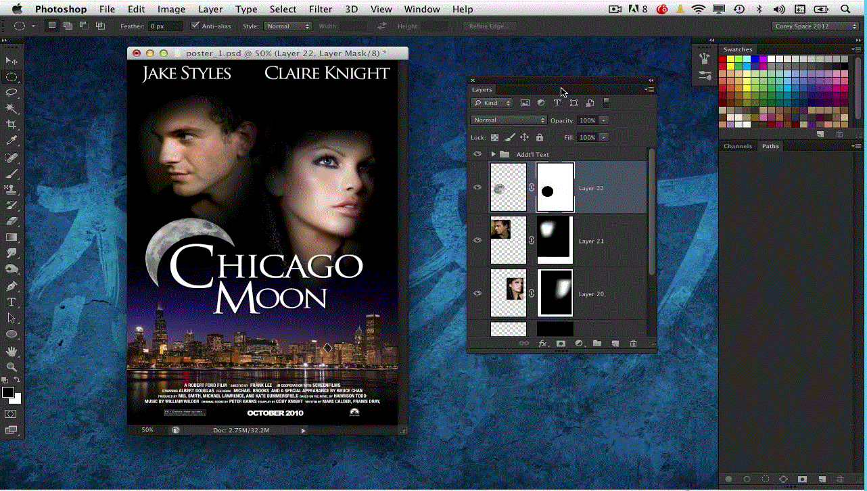Screen dimensions: 867x491
Task: Open the Filter menu
Action: (321, 9)
